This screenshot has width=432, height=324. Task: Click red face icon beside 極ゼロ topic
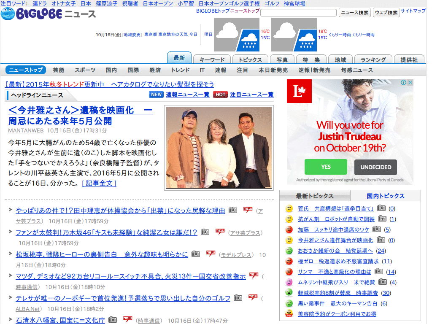coord(289,261)
